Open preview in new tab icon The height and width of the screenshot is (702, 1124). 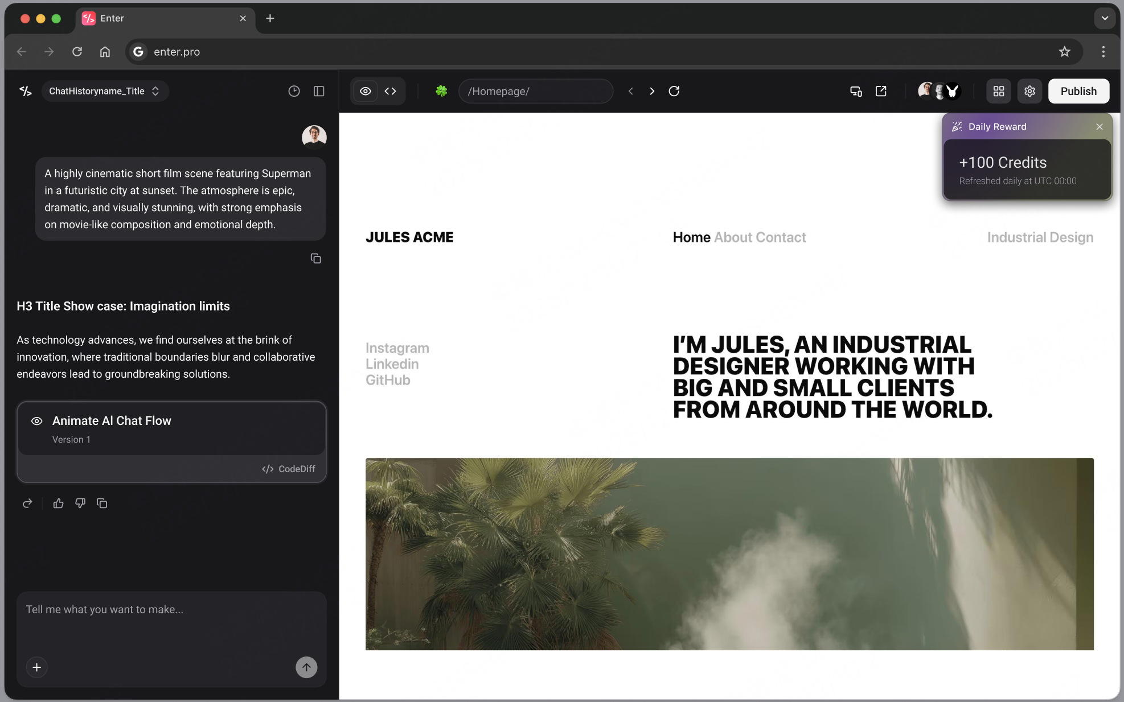click(881, 91)
